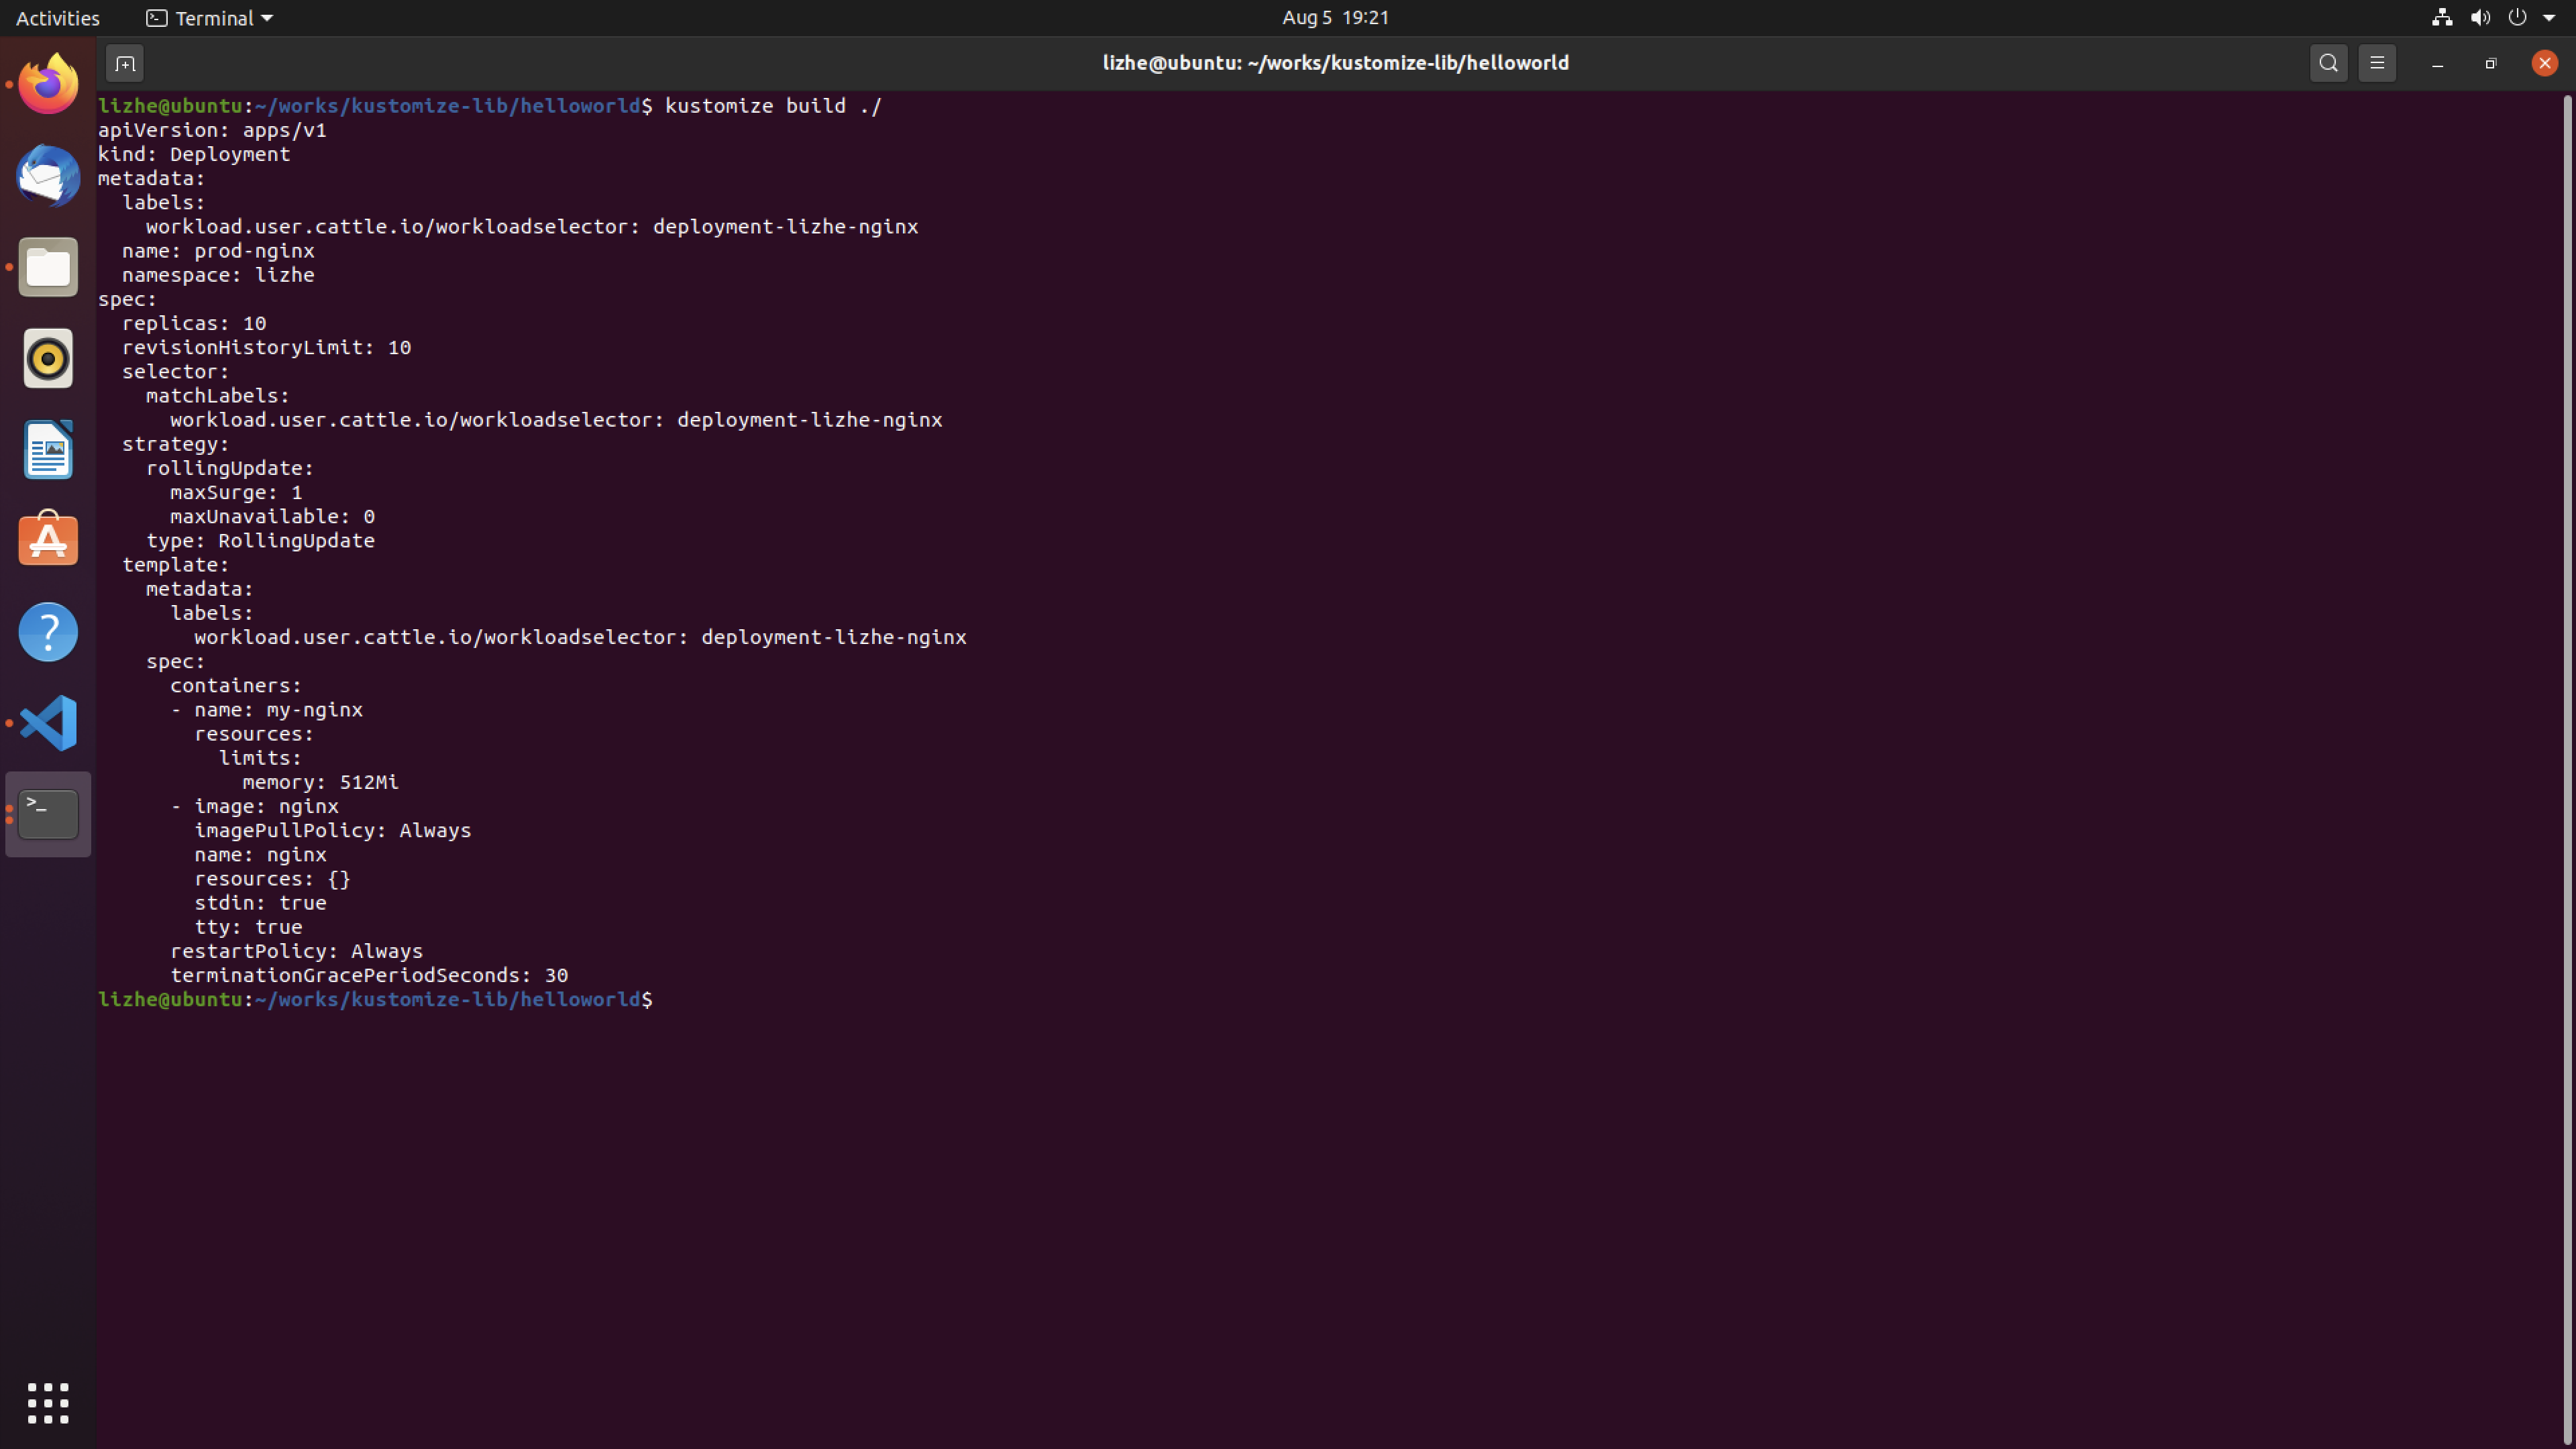
Task: Click 'kind: Deployment' line
Action: click(194, 154)
